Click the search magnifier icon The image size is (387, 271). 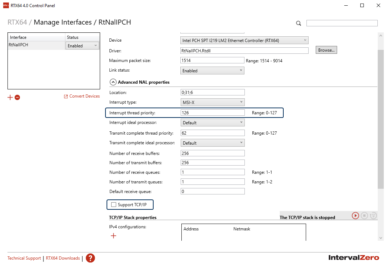point(298,23)
